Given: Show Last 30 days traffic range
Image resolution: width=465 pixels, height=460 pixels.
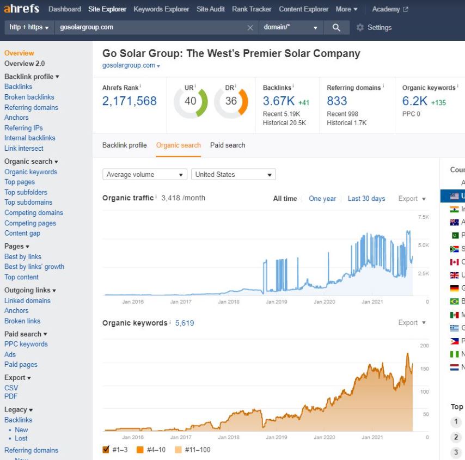Looking at the screenshot, I should click(x=366, y=199).
